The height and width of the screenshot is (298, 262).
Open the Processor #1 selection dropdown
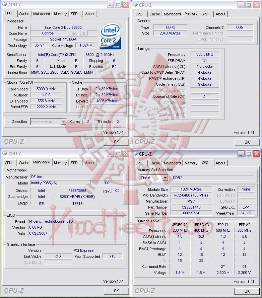63,122
